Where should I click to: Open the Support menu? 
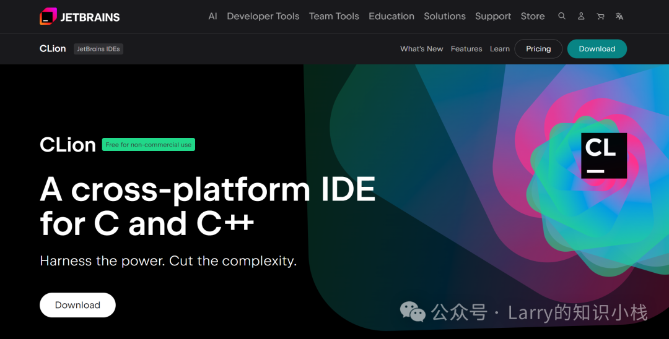click(x=493, y=16)
